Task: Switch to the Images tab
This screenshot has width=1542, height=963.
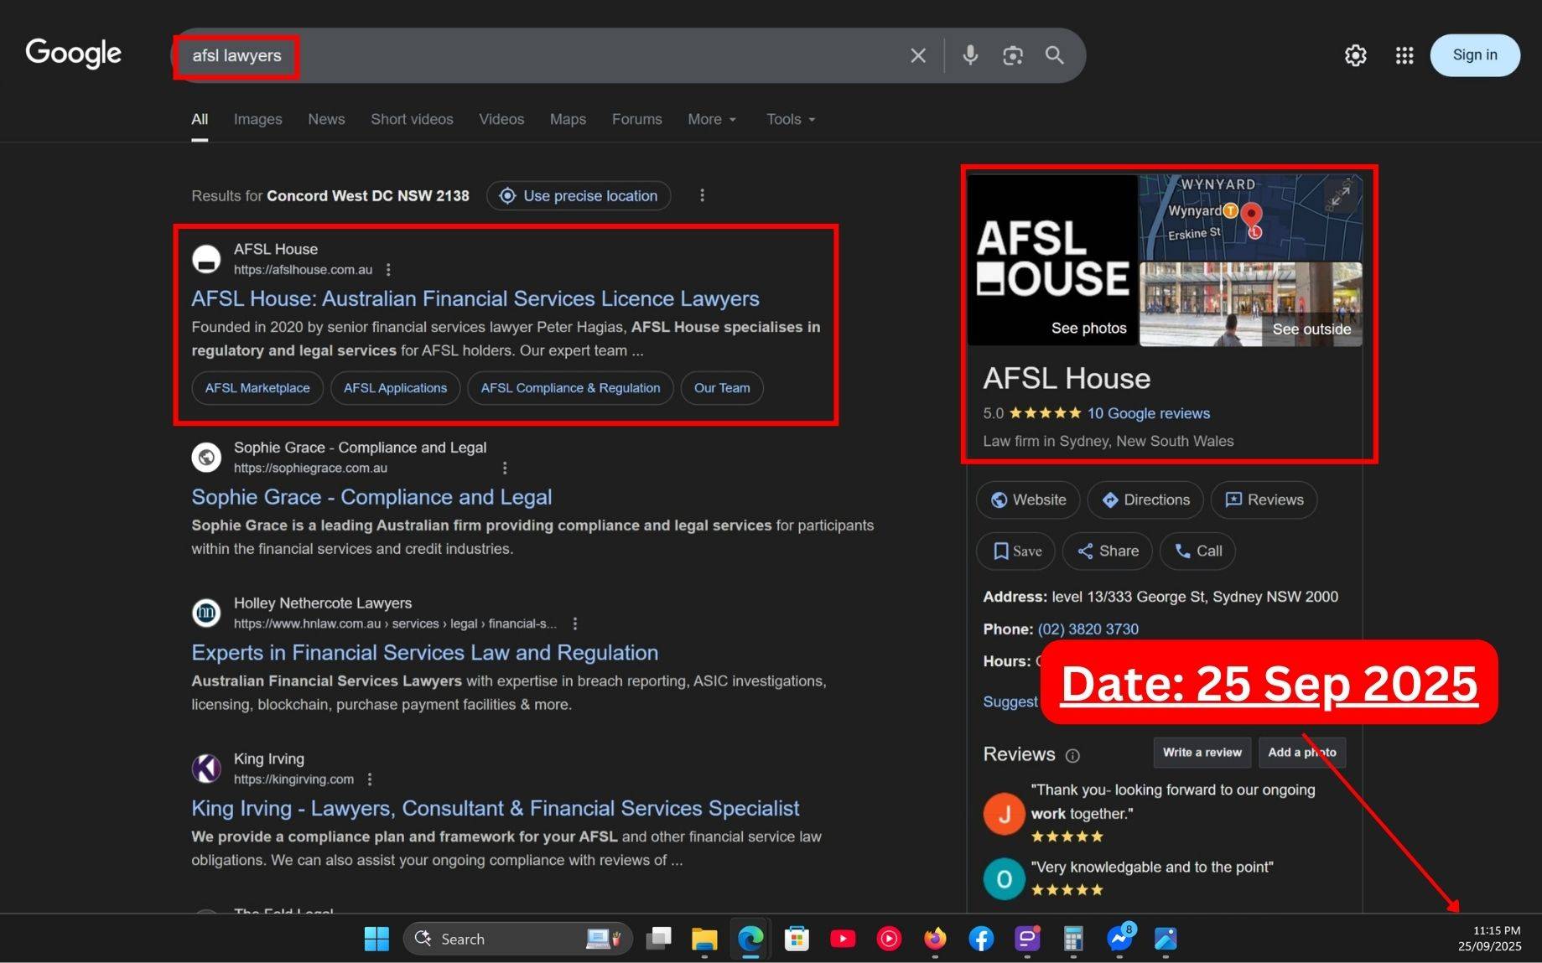Action: tap(257, 119)
